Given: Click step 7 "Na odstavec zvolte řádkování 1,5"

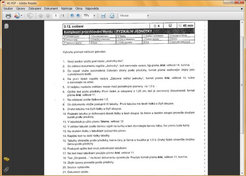Looking at the screenshot, I should pyautogui.click(x=88, y=100).
